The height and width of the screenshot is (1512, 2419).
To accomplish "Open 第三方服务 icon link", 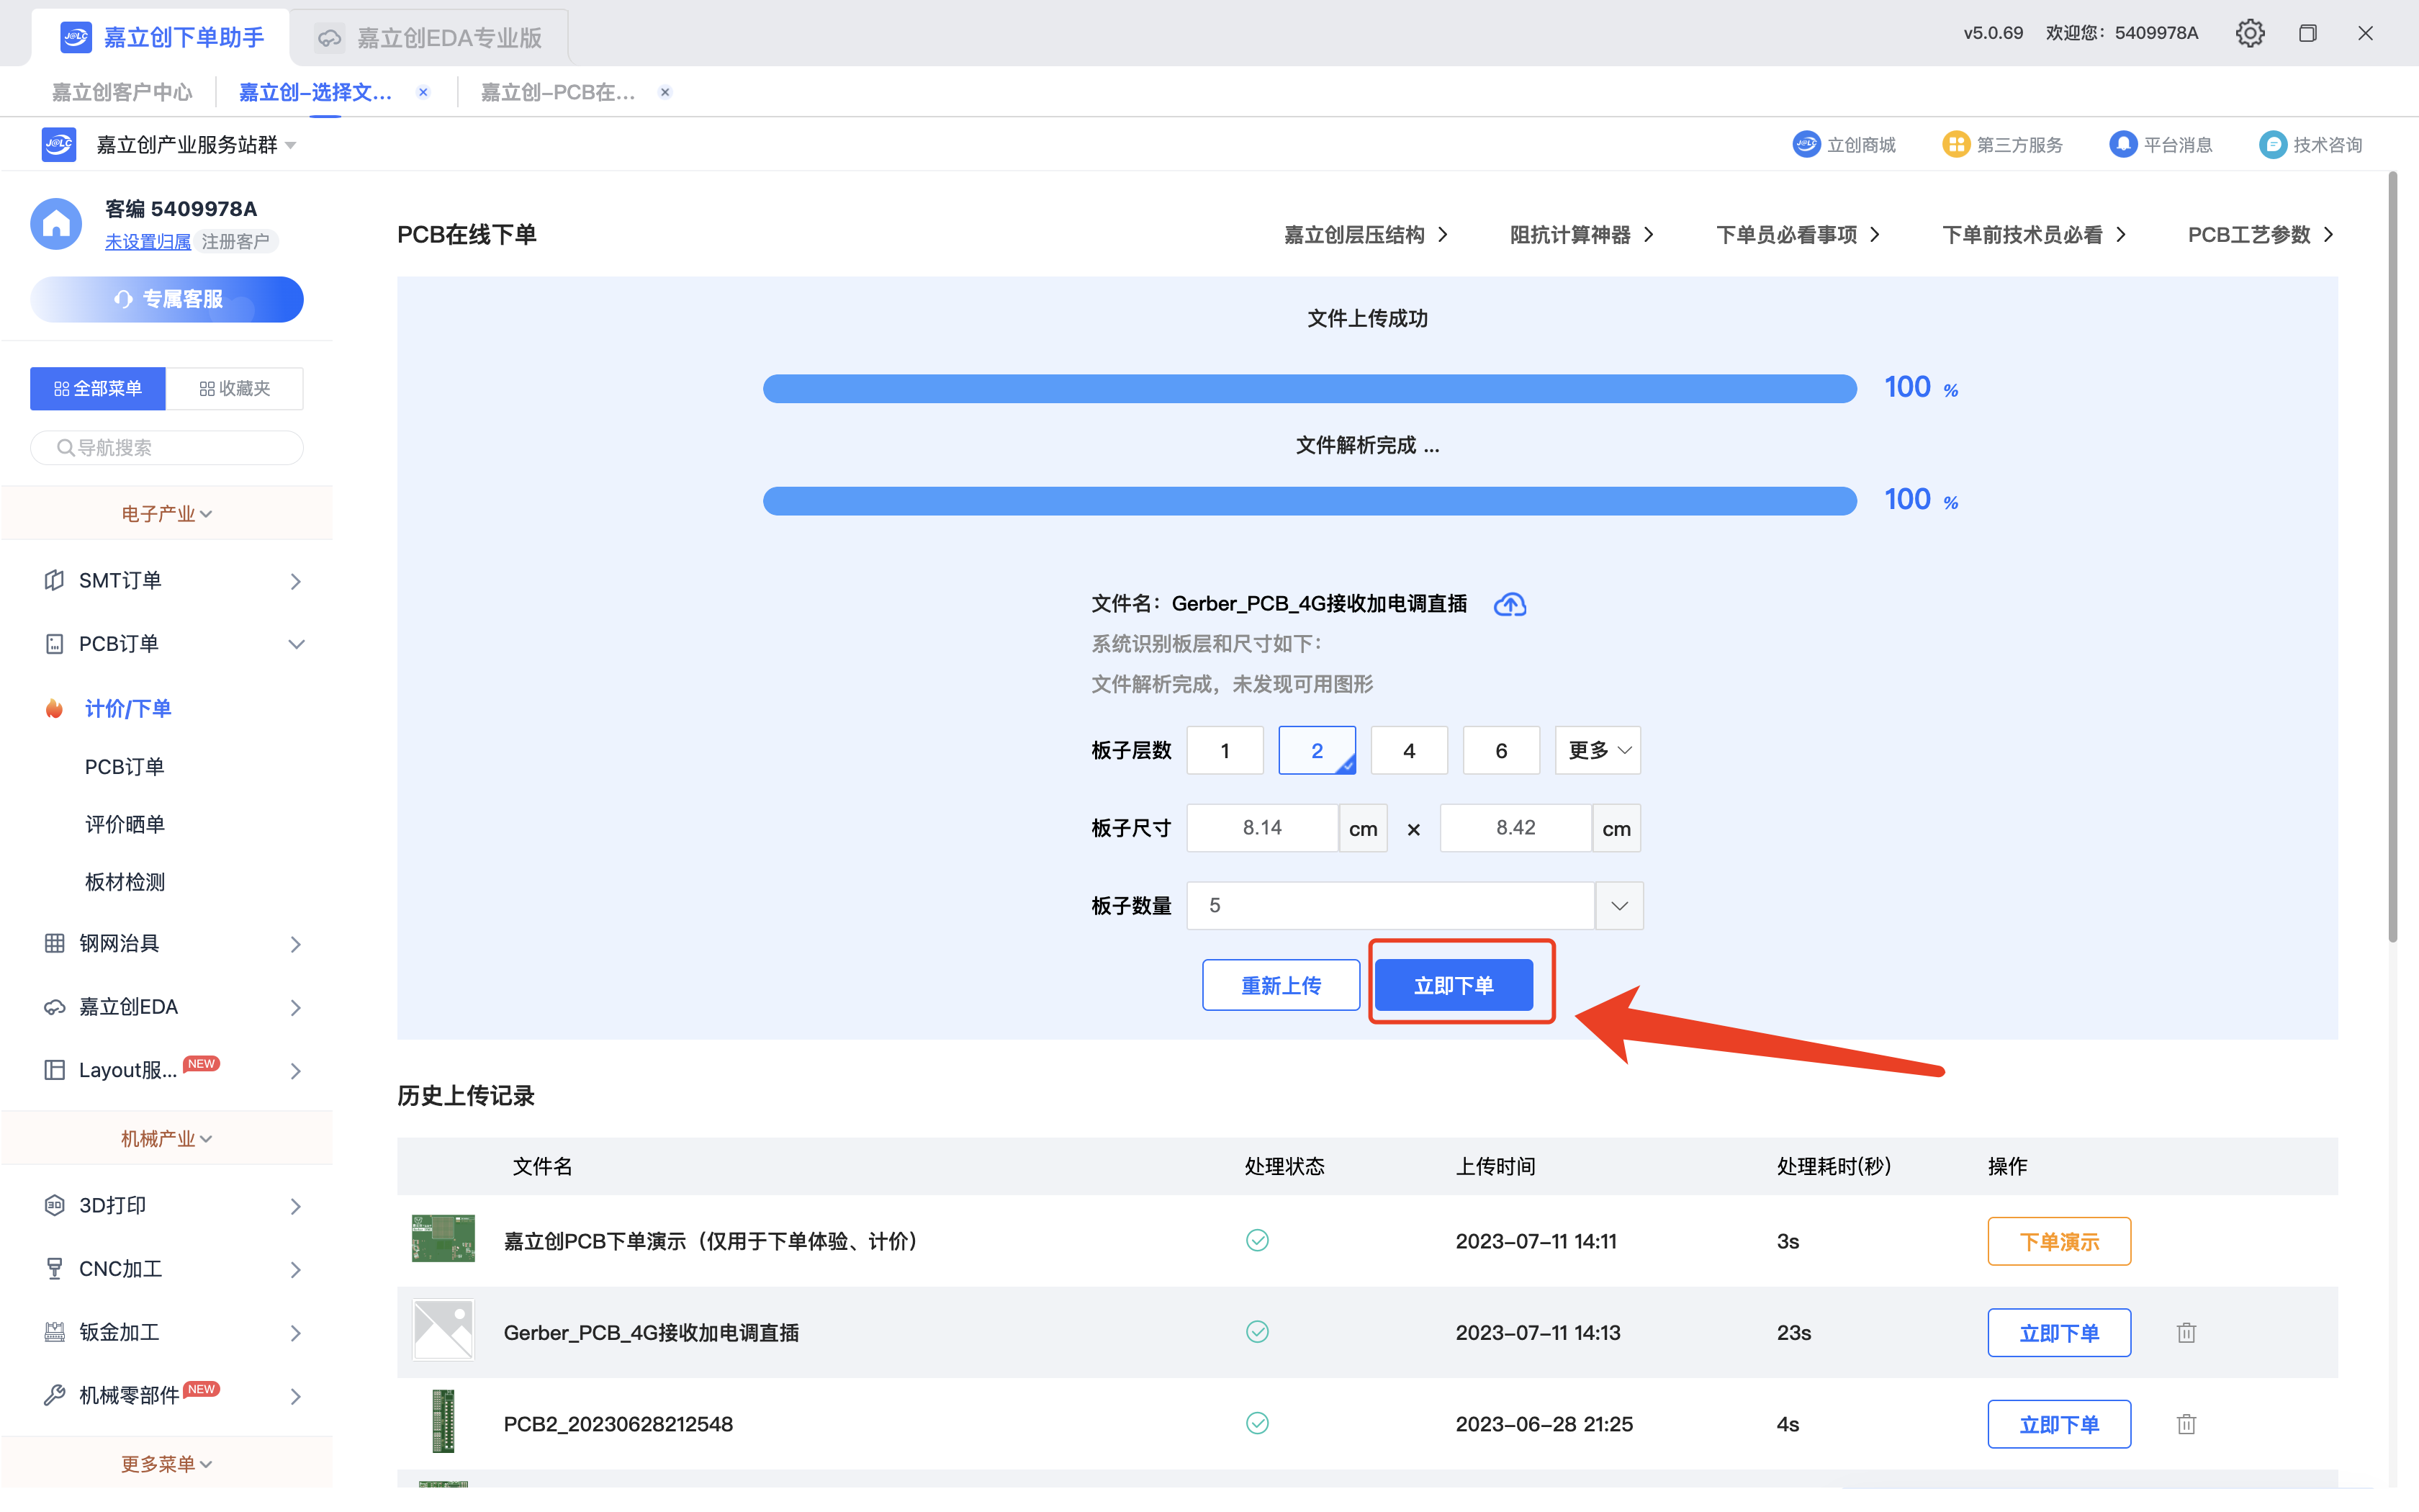I will point(1955,145).
